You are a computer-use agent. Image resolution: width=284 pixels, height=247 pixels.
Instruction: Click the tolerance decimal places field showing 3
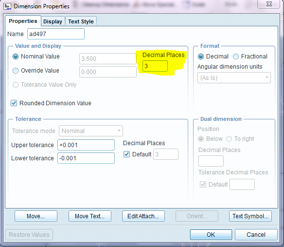(166, 154)
